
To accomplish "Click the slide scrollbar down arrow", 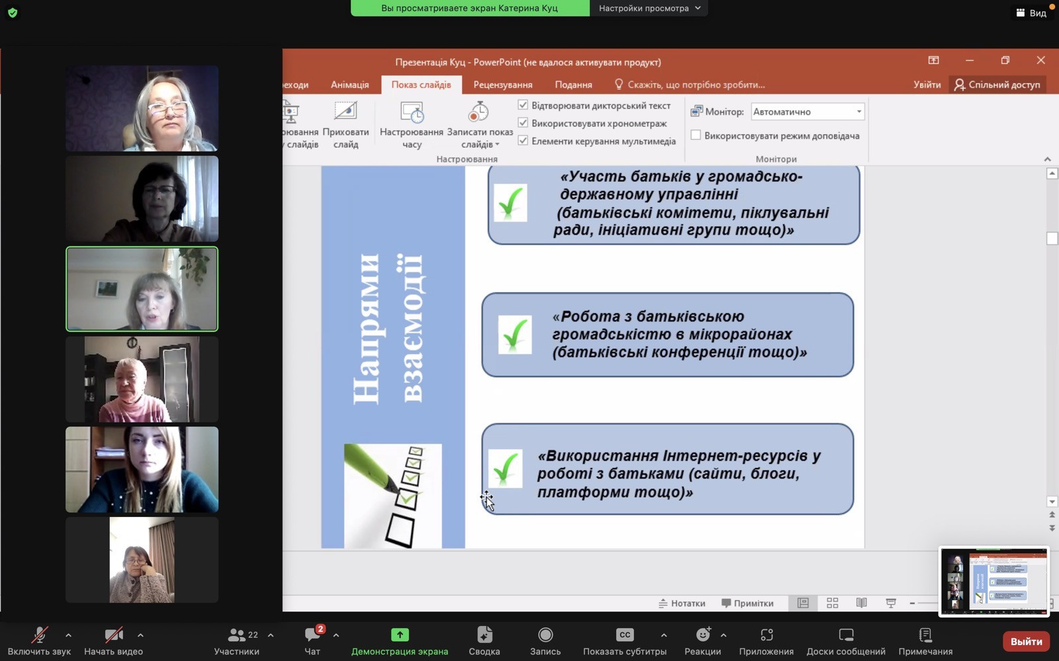I will [x=1052, y=502].
